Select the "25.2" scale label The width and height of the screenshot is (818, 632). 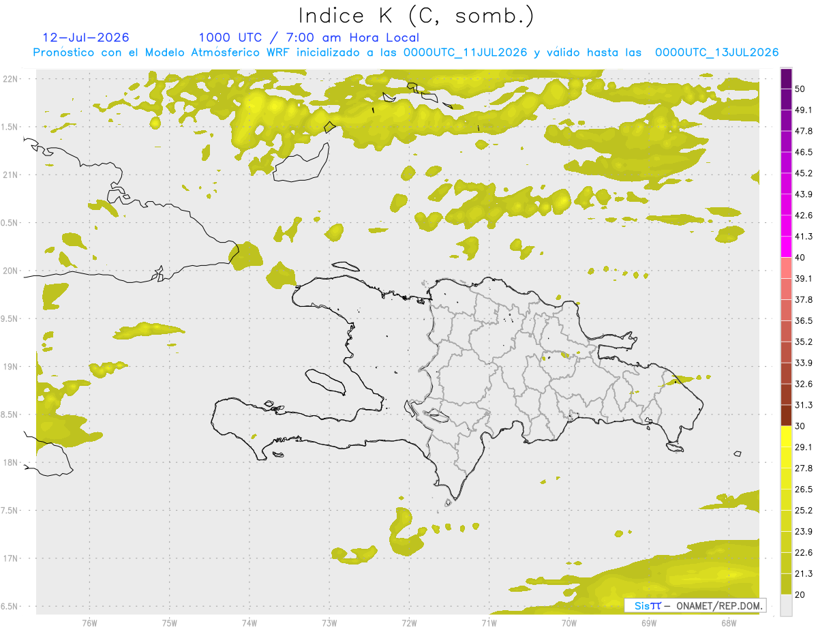804,511
